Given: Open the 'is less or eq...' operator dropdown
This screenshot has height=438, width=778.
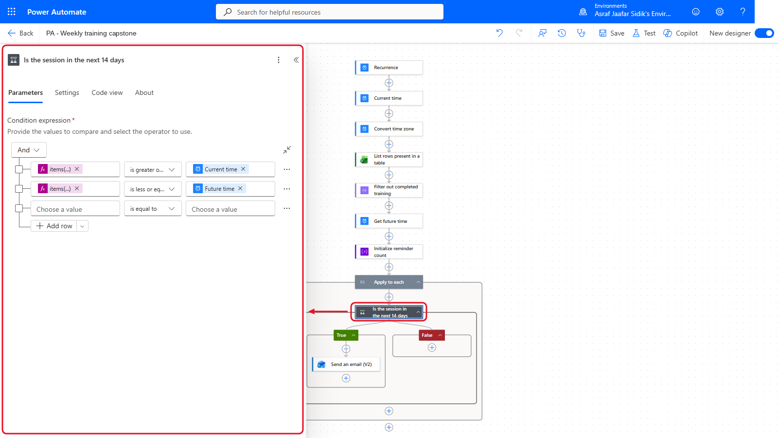Looking at the screenshot, I should [153, 189].
